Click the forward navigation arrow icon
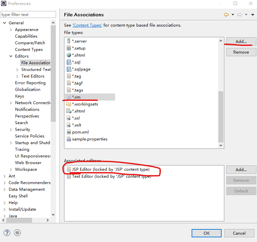This screenshot has height=242, width=257. [239, 15]
